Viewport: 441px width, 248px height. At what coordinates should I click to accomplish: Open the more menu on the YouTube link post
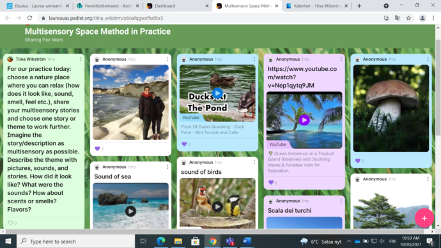[341, 59]
